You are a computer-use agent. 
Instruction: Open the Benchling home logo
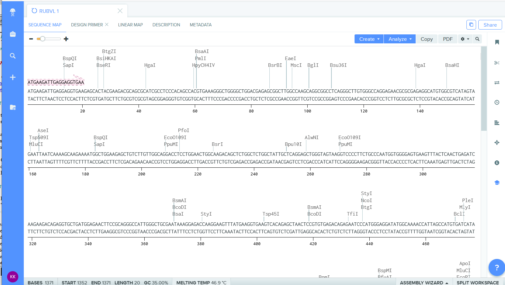point(13,12)
